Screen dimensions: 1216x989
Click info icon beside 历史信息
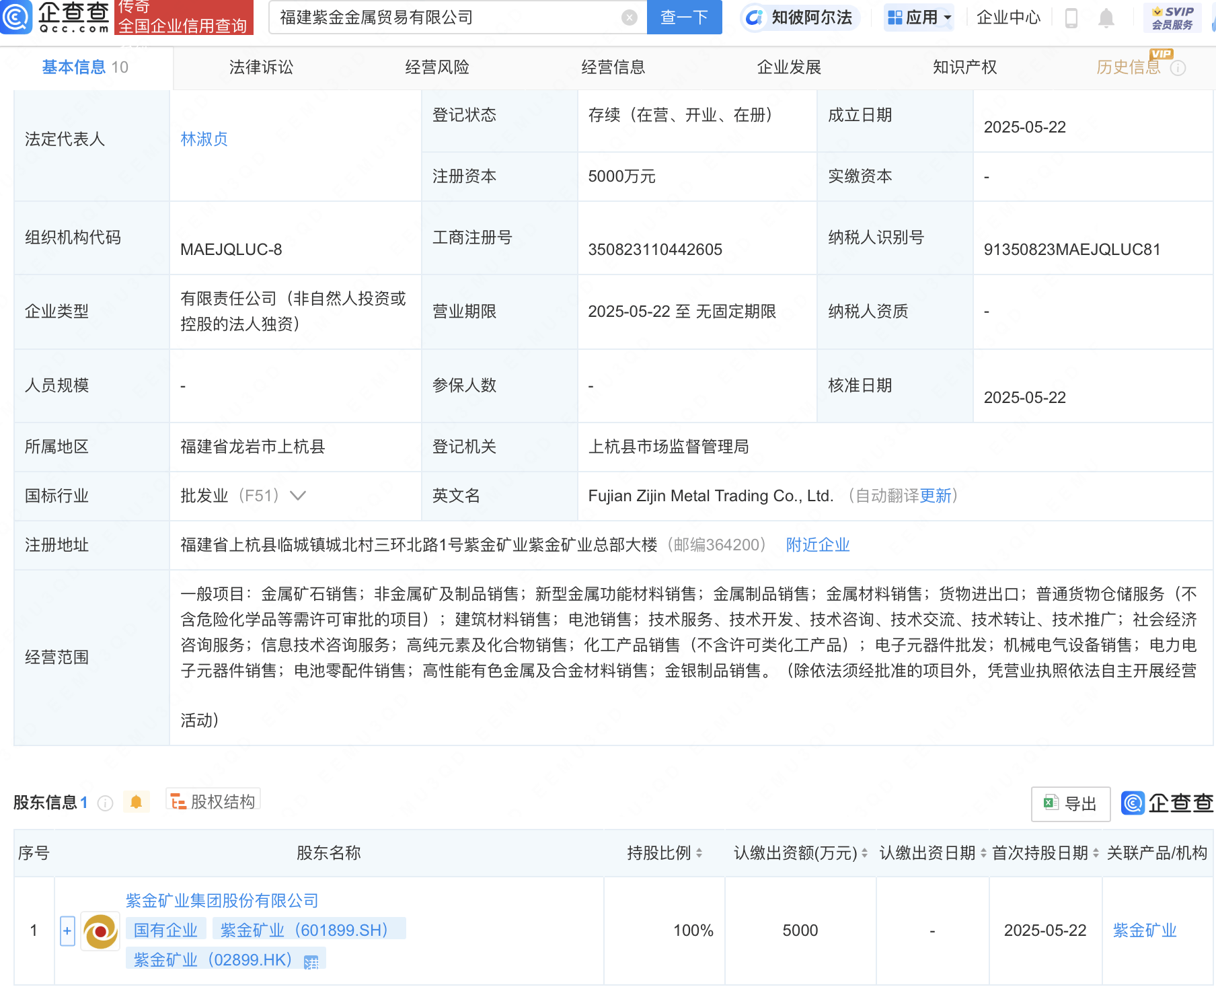(1178, 68)
